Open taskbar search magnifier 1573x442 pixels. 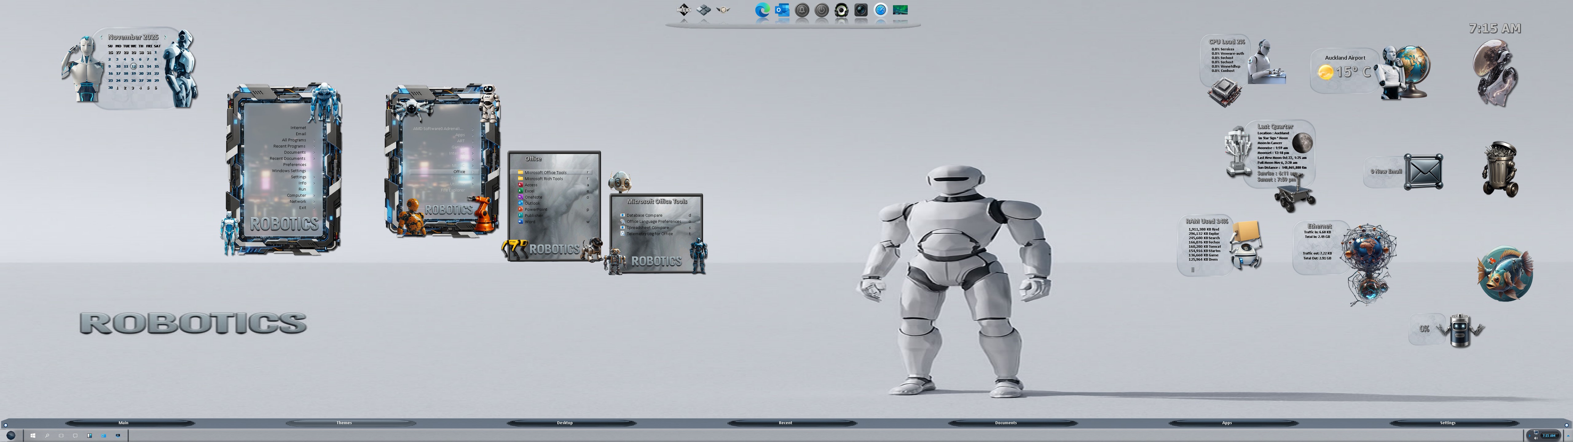(x=47, y=435)
